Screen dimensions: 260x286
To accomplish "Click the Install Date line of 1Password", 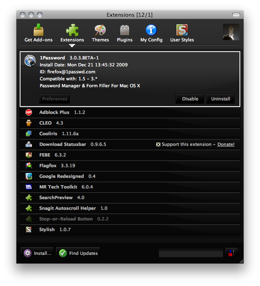I will (x=84, y=65).
